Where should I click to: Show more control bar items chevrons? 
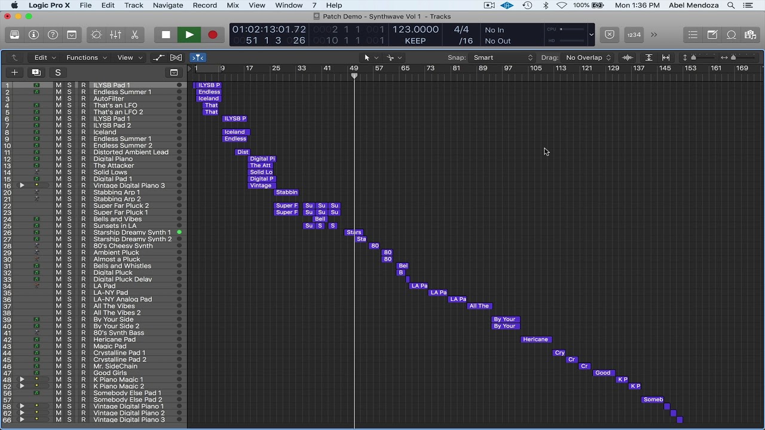654,35
